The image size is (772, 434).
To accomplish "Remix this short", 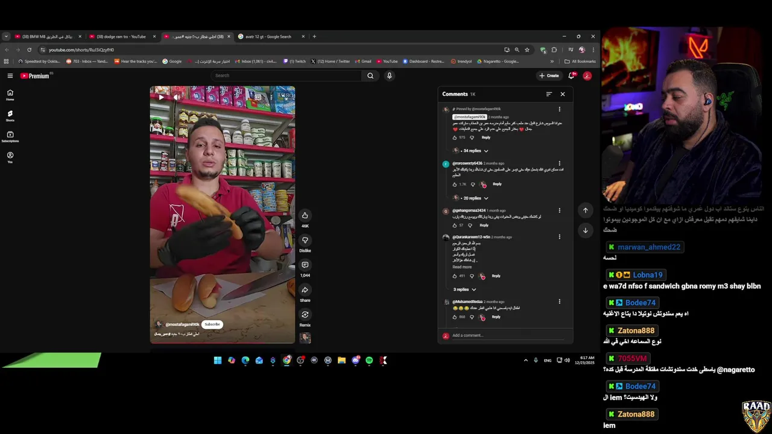I will [x=305, y=315].
